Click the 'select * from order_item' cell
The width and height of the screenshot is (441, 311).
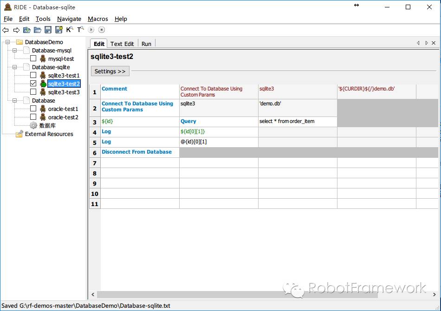(298, 122)
